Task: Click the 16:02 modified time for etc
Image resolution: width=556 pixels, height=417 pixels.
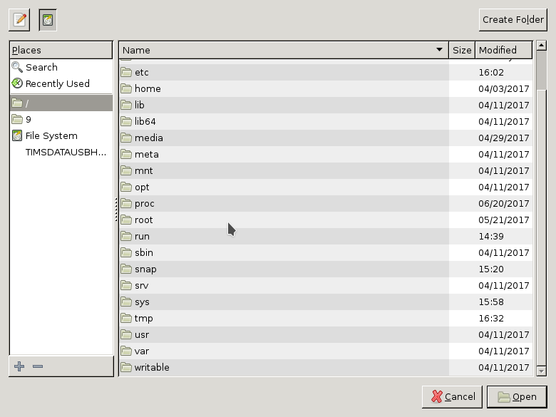Action: [491, 72]
